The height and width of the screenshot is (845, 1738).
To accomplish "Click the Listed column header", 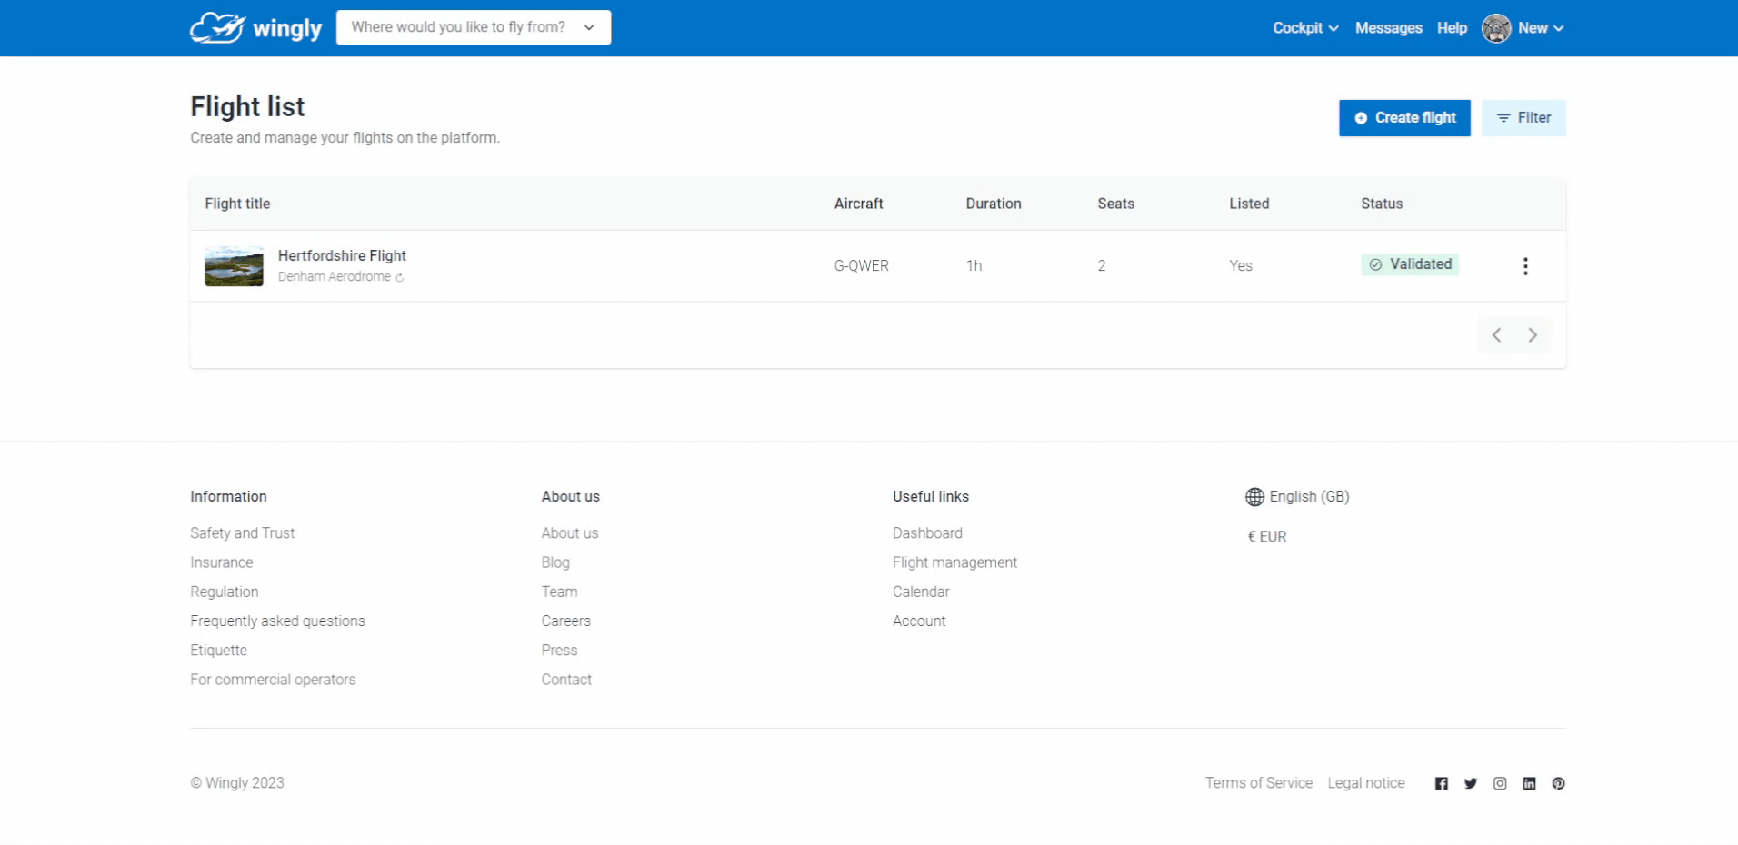I will coord(1249,204).
